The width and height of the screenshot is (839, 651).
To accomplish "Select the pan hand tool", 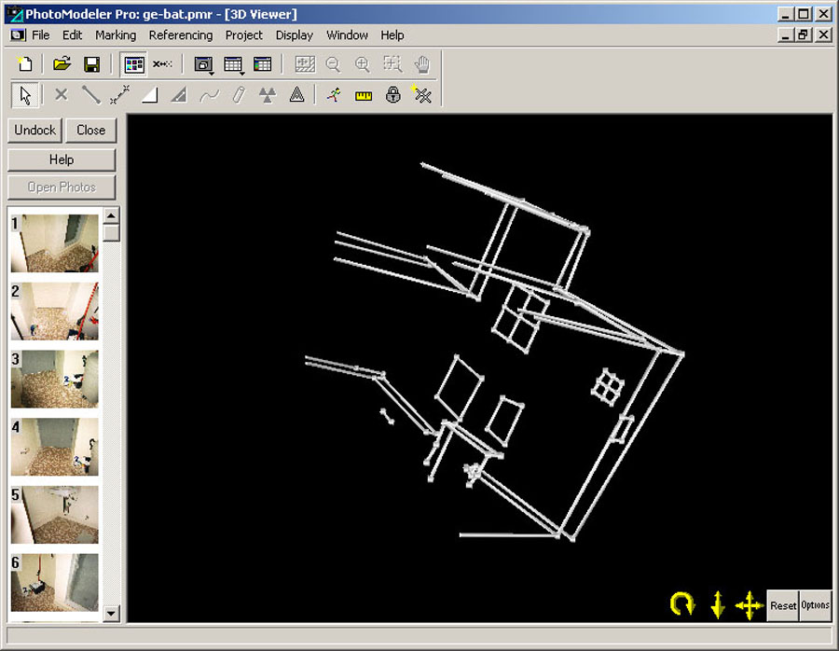I will [422, 64].
